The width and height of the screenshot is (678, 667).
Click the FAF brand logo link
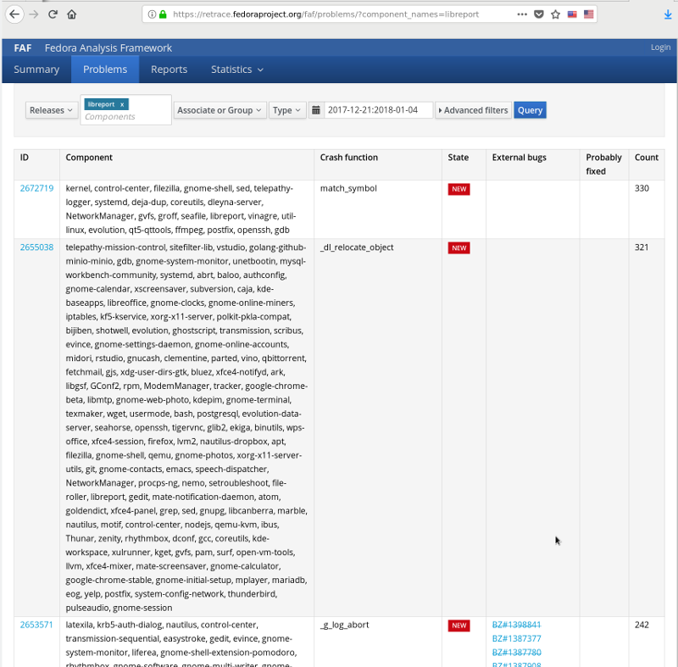pyautogui.click(x=23, y=48)
